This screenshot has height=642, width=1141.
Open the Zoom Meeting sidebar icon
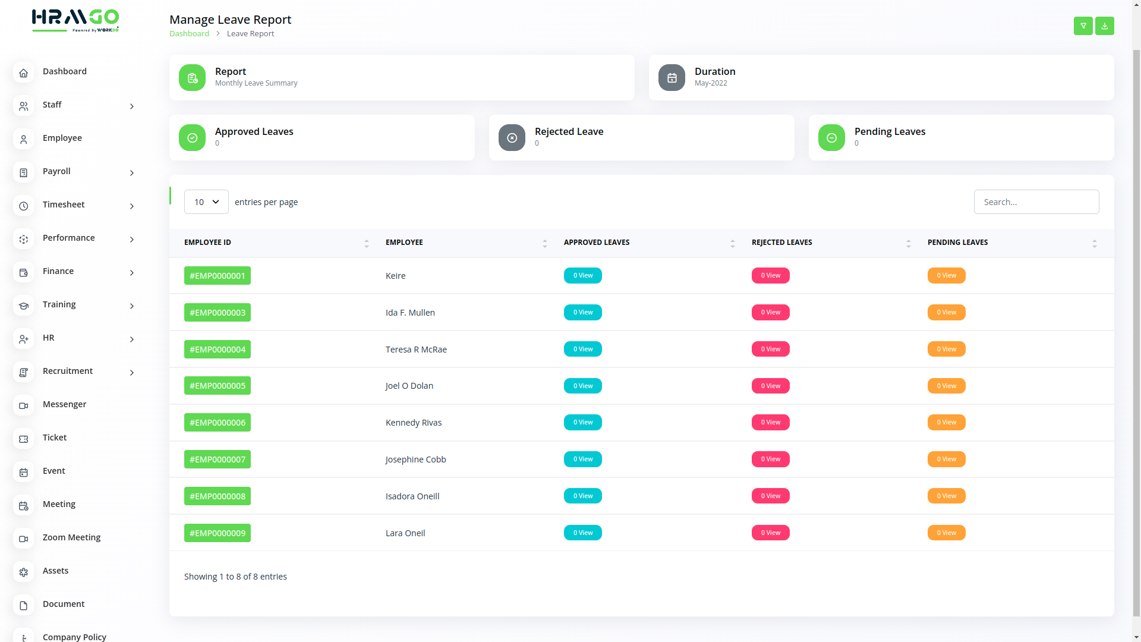point(23,539)
